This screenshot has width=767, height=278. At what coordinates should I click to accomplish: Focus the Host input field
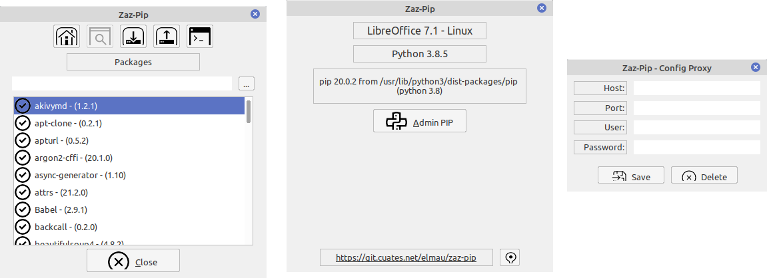(x=696, y=88)
